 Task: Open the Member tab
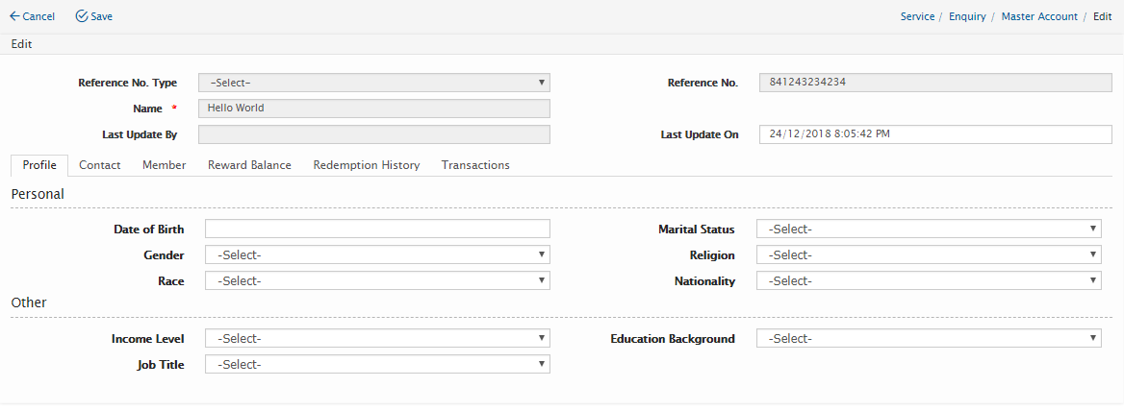click(x=165, y=165)
